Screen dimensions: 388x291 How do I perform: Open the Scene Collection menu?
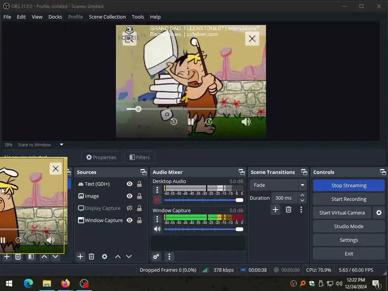[x=107, y=17]
